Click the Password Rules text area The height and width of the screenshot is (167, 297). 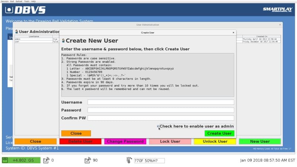tap(147, 75)
